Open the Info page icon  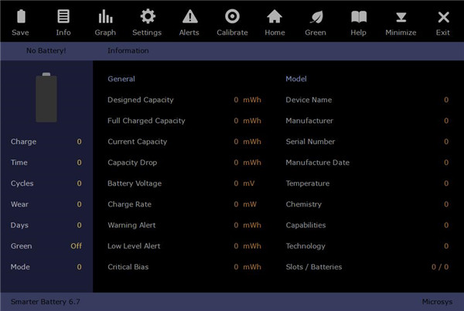(63, 17)
